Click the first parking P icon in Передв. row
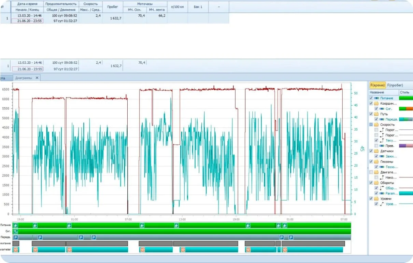The width and height of the screenshot is (413, 263). 16,237
